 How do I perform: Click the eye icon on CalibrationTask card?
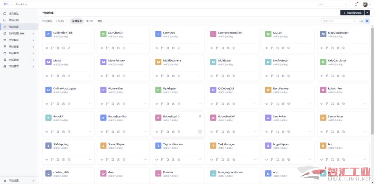coord(47,48)
